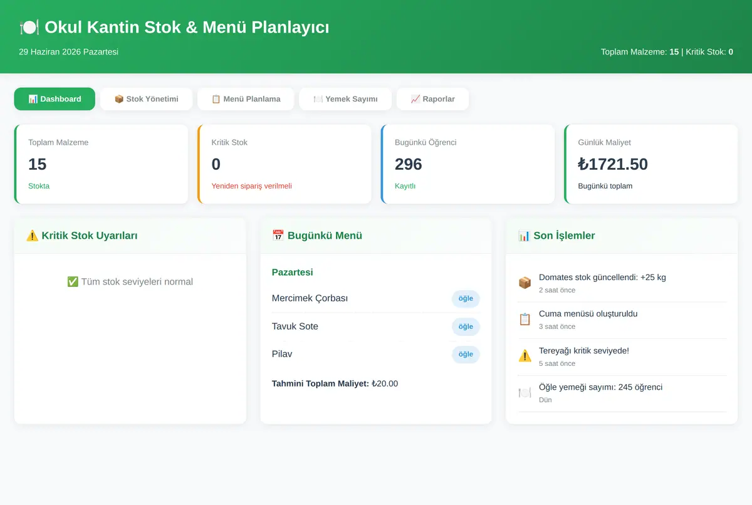Click the header 'Toplam Malzeme: 15' summary

pos(640,52)
